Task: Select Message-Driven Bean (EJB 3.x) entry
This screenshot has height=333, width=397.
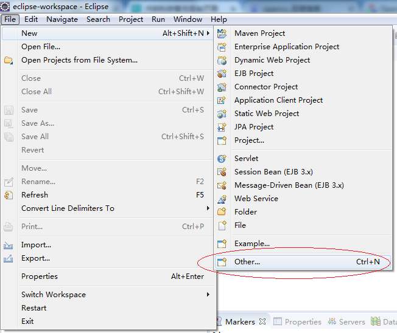Action: tap(303, 185)
